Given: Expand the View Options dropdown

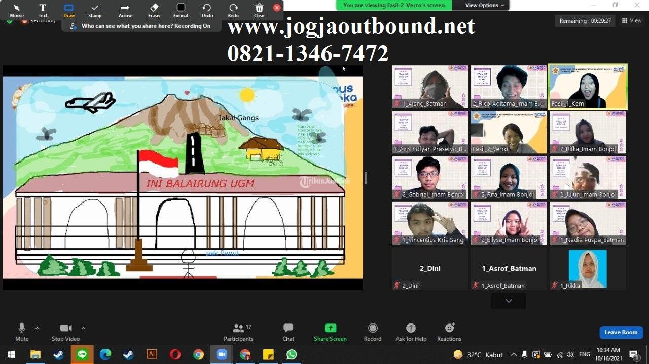Looking at the screenshot, I should [485, 5].
